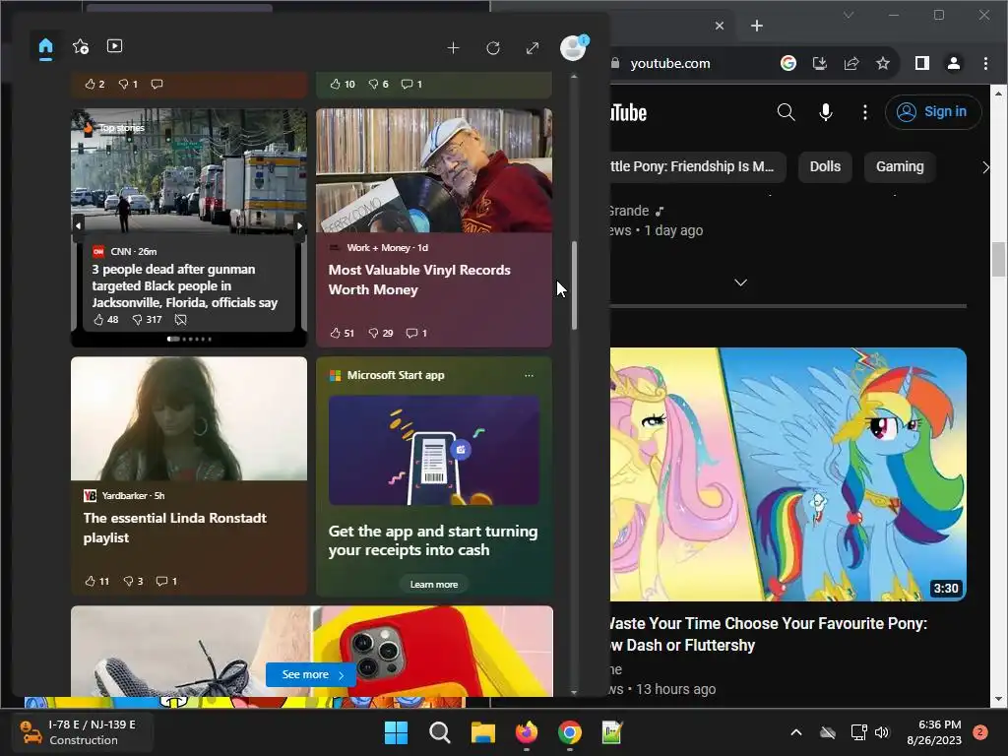Click the Google icon in address bar
This screenshot has width=1008, height=756.
click(788, 63)
